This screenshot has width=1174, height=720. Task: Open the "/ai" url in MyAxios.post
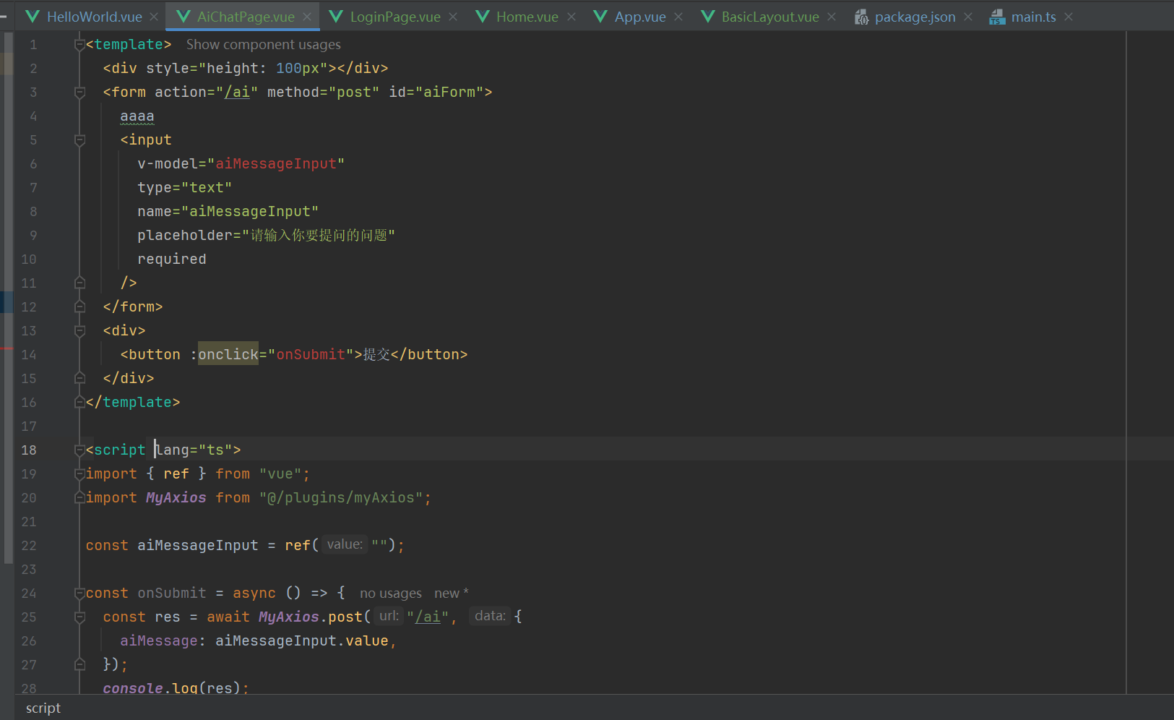428,617
